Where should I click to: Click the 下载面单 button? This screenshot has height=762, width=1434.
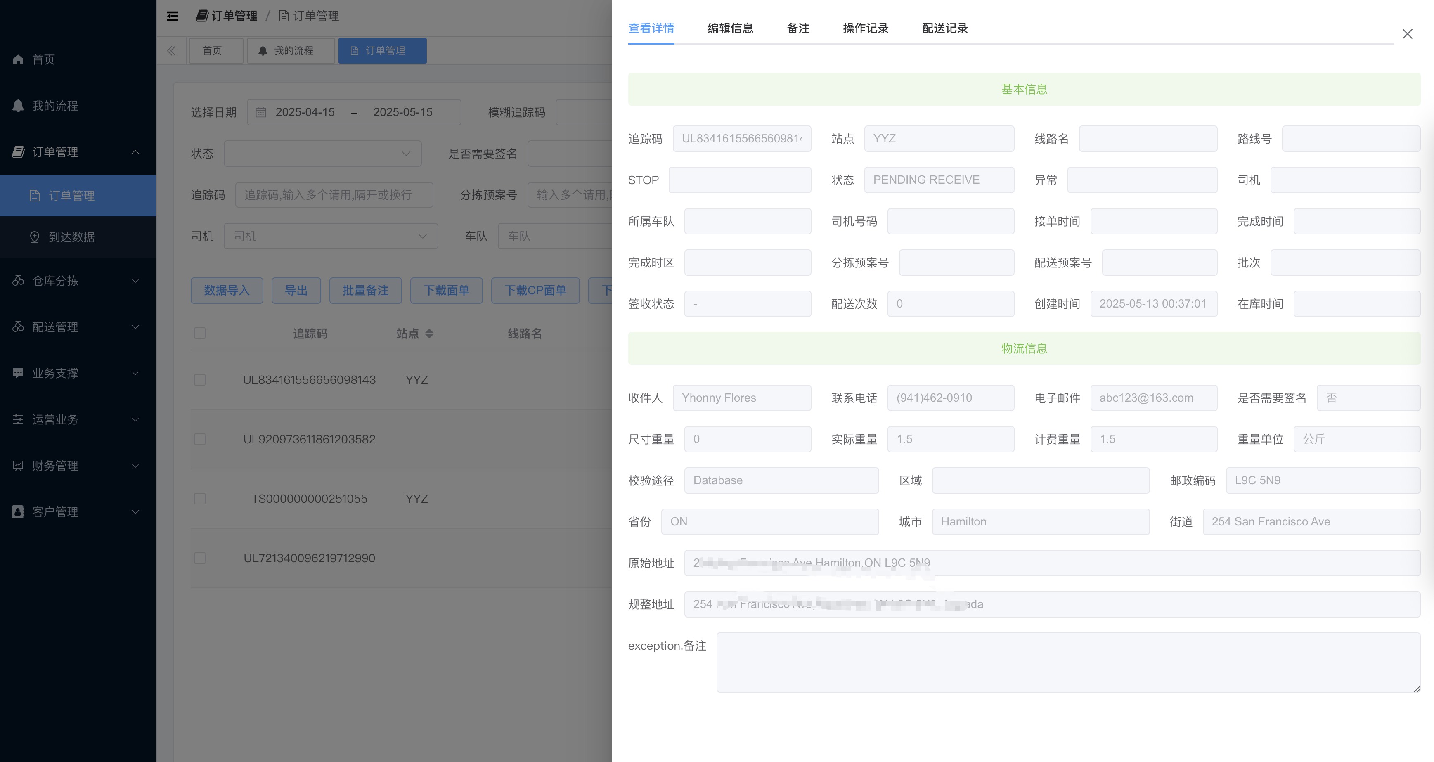click(x=446, y=291)
